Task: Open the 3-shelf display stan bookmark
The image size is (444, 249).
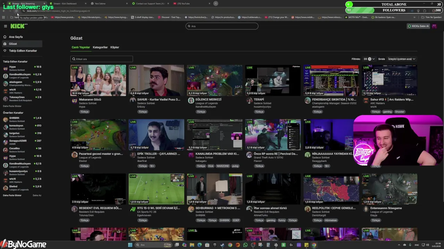Action: click(142, 17)
